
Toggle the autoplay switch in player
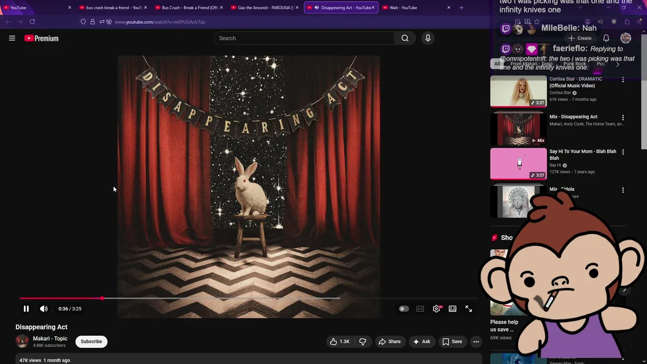403,308
